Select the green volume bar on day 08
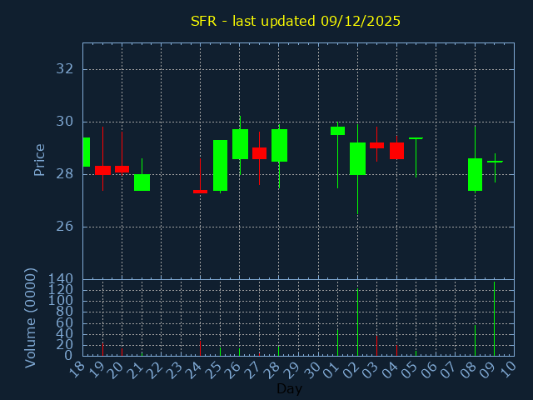The height and width of the screenshot is (400, 533). (475, 340)
